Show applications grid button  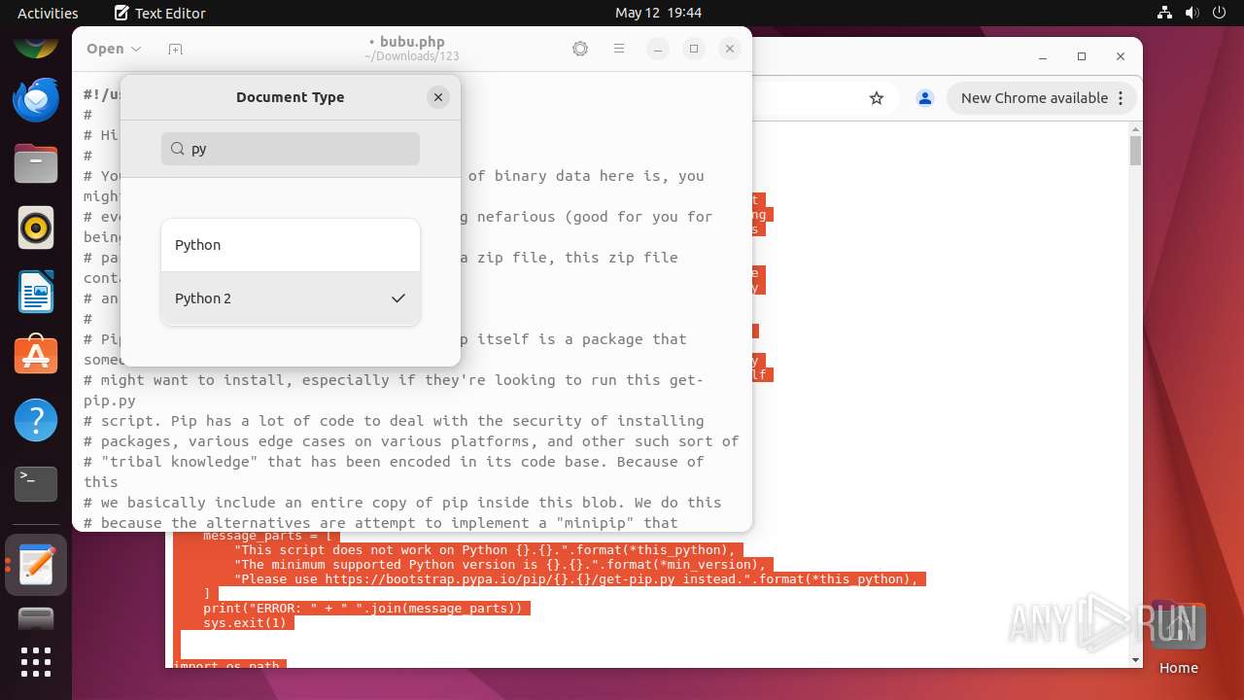pos(36,662)
